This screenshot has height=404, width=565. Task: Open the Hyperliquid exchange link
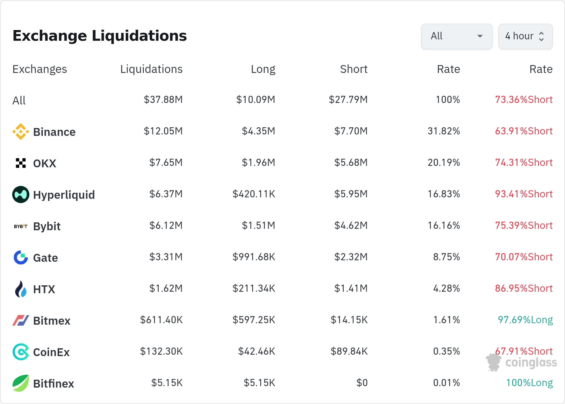64,195
